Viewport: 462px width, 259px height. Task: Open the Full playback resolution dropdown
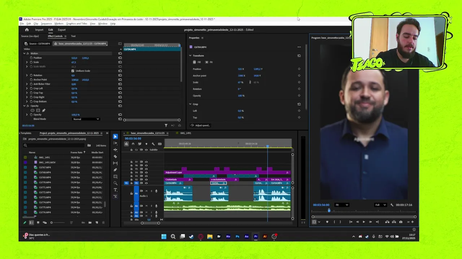[x=380, y=205]
